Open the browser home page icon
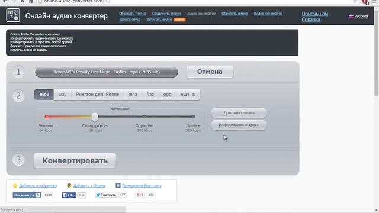 click(31, 1)
